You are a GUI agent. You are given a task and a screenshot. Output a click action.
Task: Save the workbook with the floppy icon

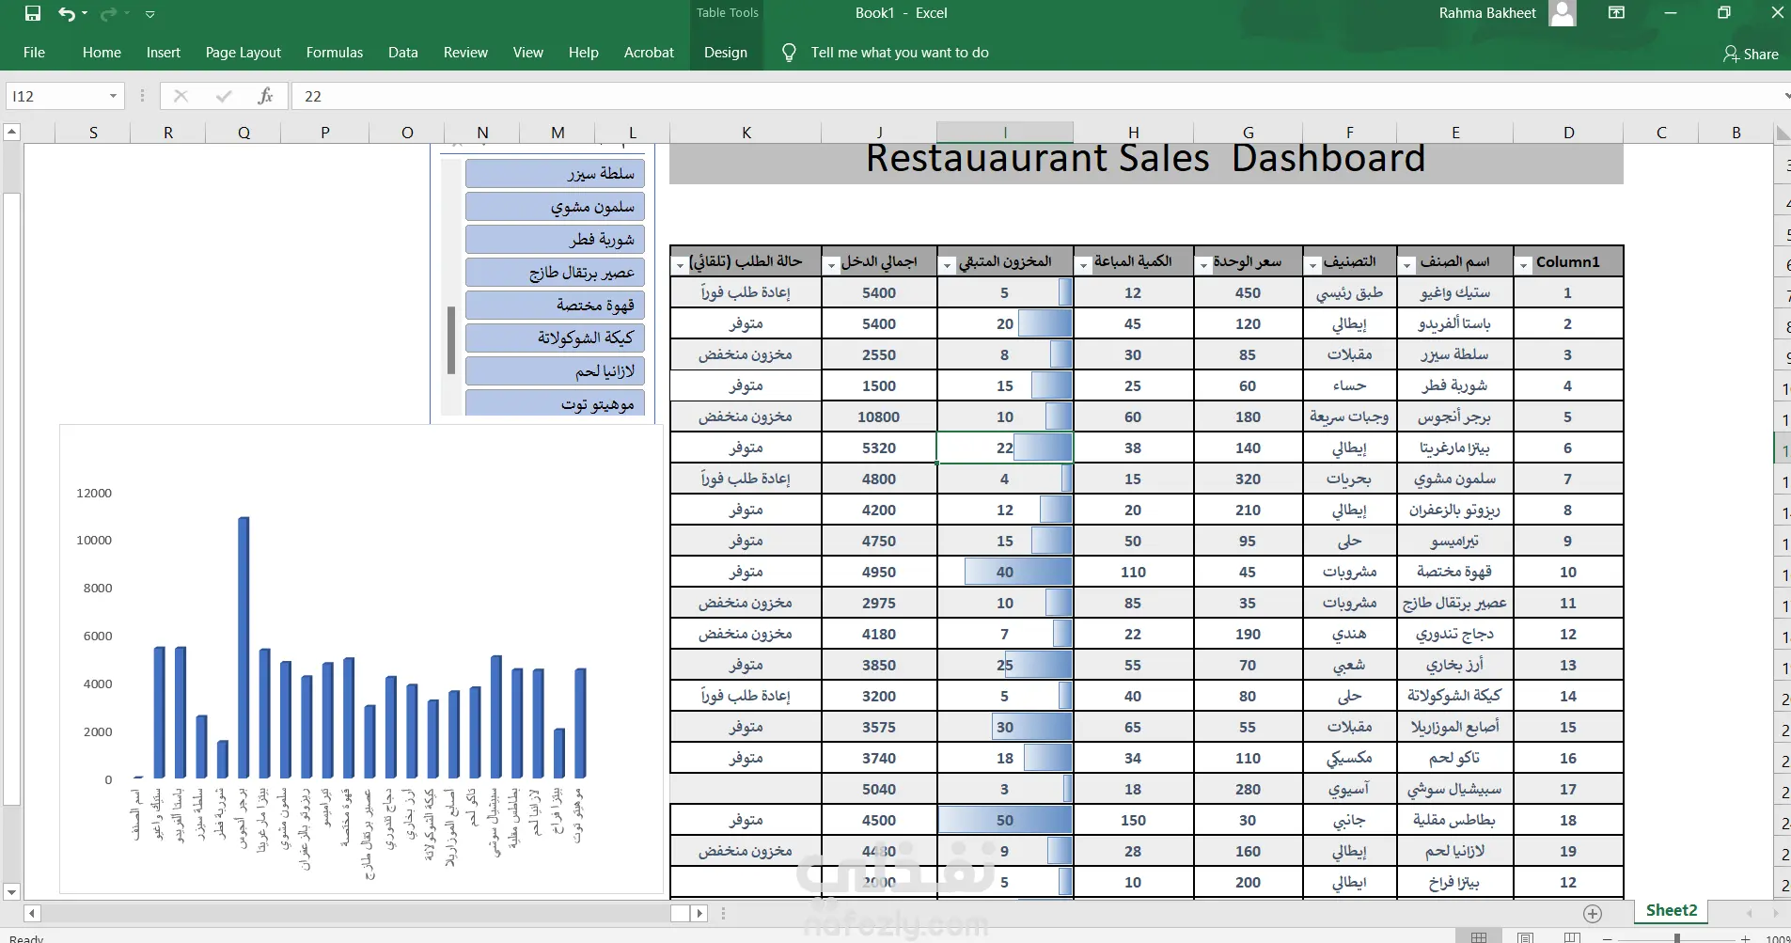[x=33, y=13]
